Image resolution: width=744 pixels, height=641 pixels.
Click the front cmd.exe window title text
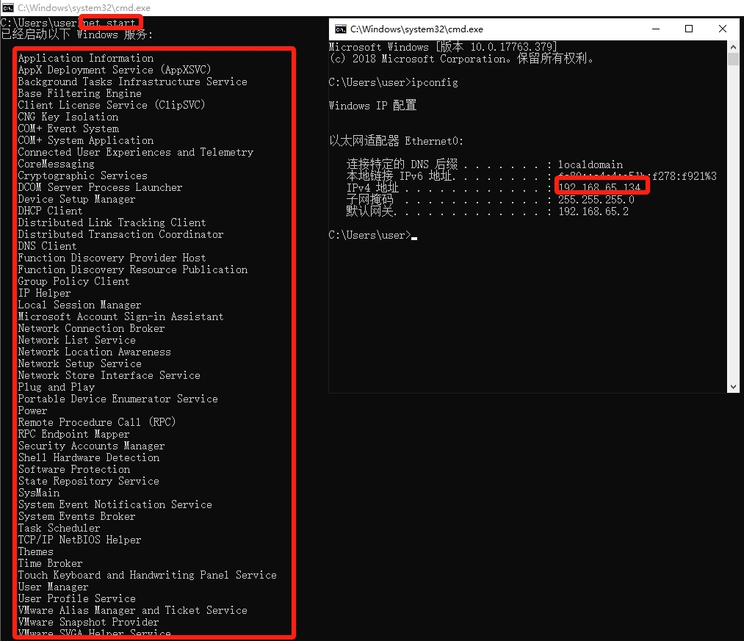click(x=416, y=29)
